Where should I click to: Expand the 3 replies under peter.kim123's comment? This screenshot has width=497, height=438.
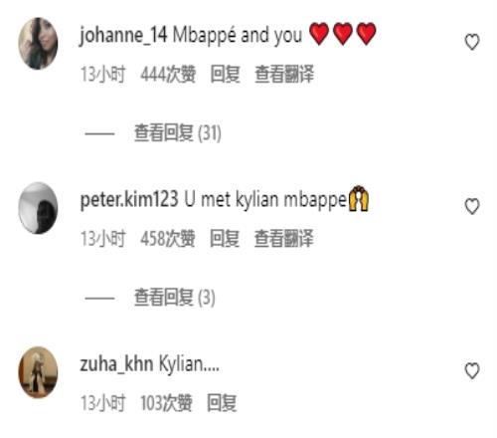pyautogui.click(x=175, y=298)
